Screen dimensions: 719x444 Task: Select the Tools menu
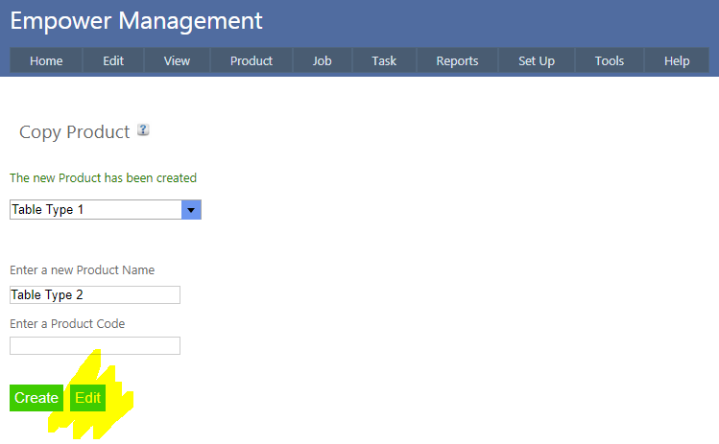click(610, 60)
